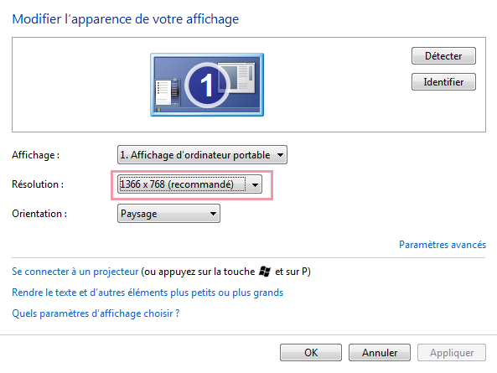
Task: Open the Paramètres avancés link
Action: click(x=443, y=245)
